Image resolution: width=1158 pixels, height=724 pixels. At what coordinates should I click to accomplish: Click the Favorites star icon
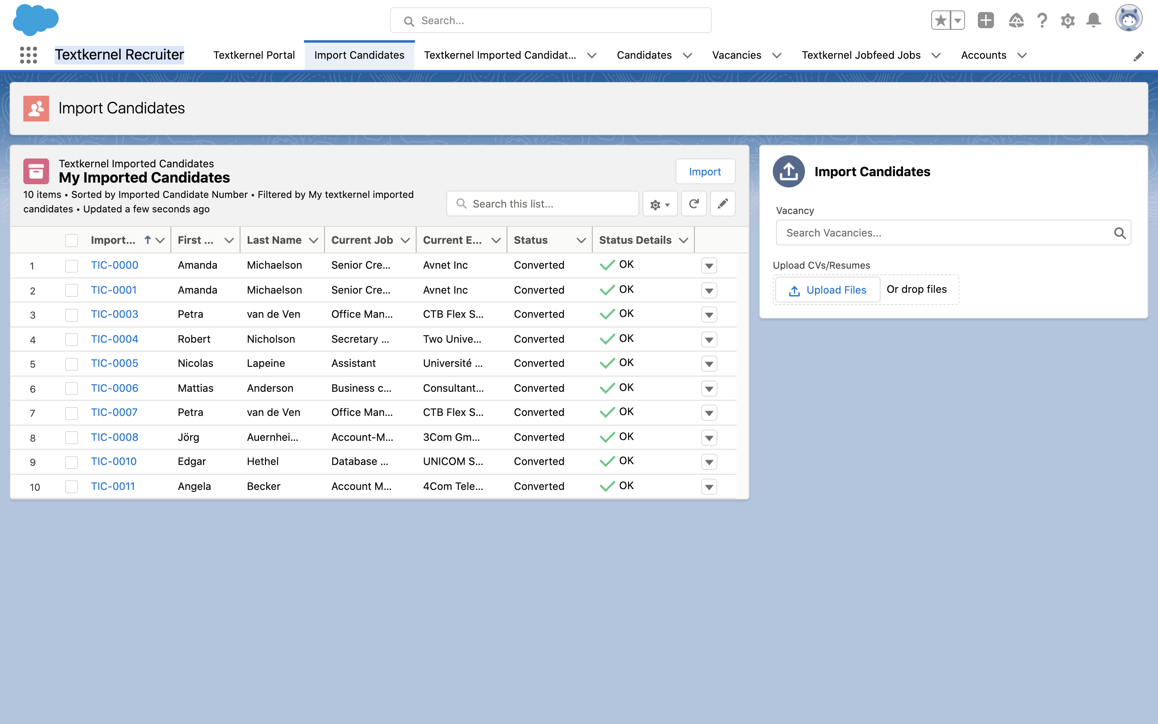941,20
